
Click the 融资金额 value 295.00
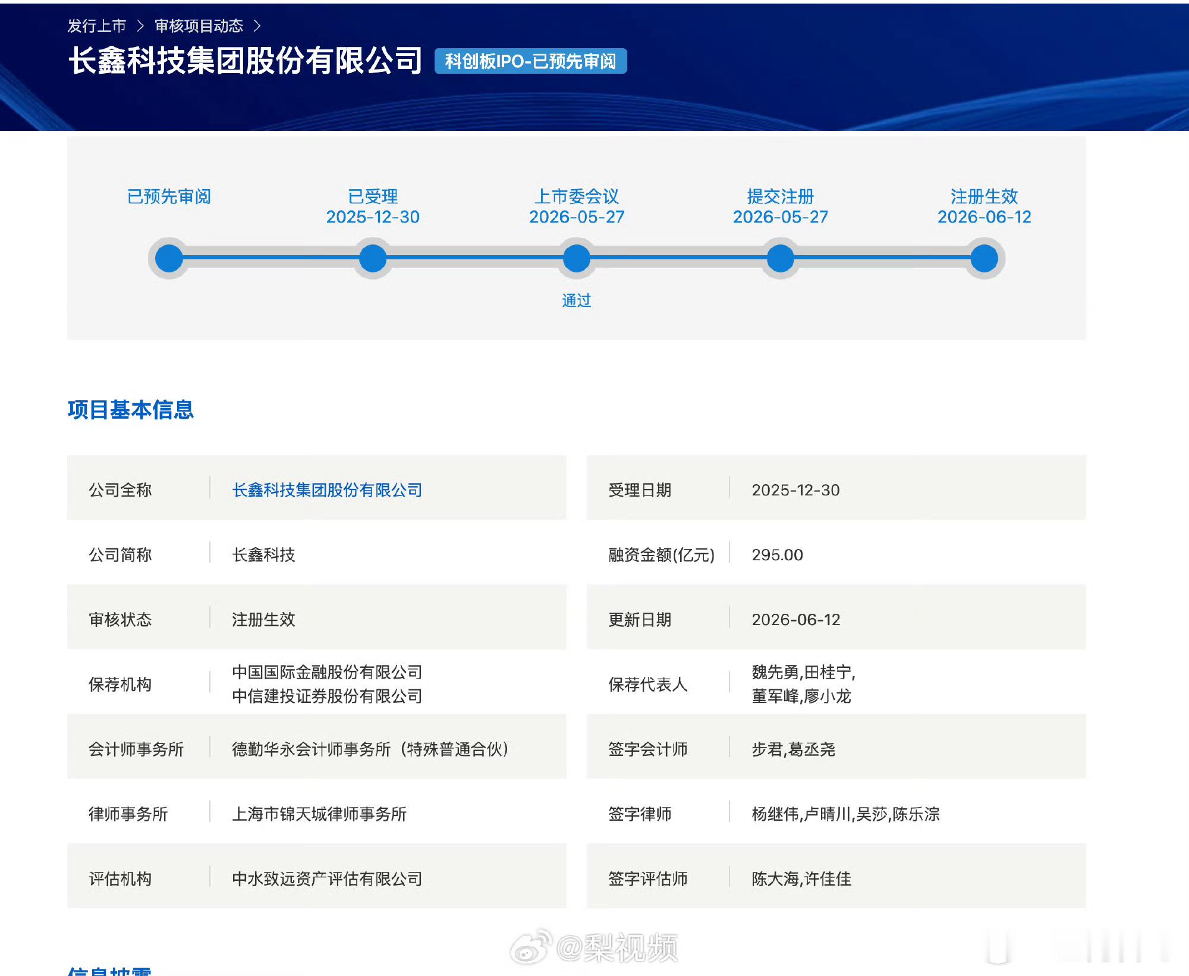click(x=777, y=555)
